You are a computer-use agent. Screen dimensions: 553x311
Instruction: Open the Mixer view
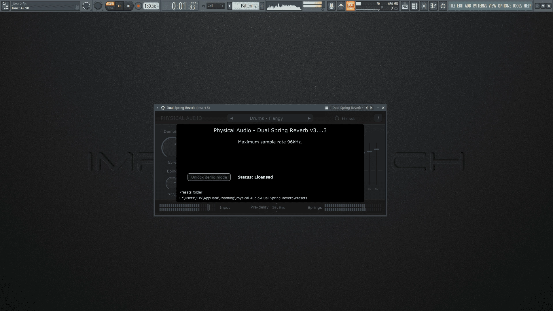click(424, 6)
